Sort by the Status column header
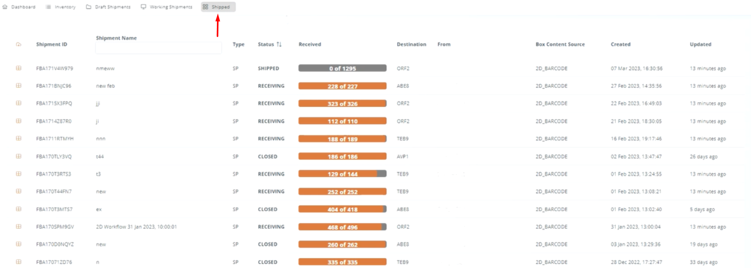This screenshot has width=751, height=268. pyautogui.click(x=266, y=45)
